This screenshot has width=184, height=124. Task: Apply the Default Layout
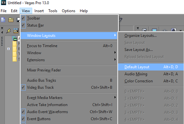pos(151,67)
